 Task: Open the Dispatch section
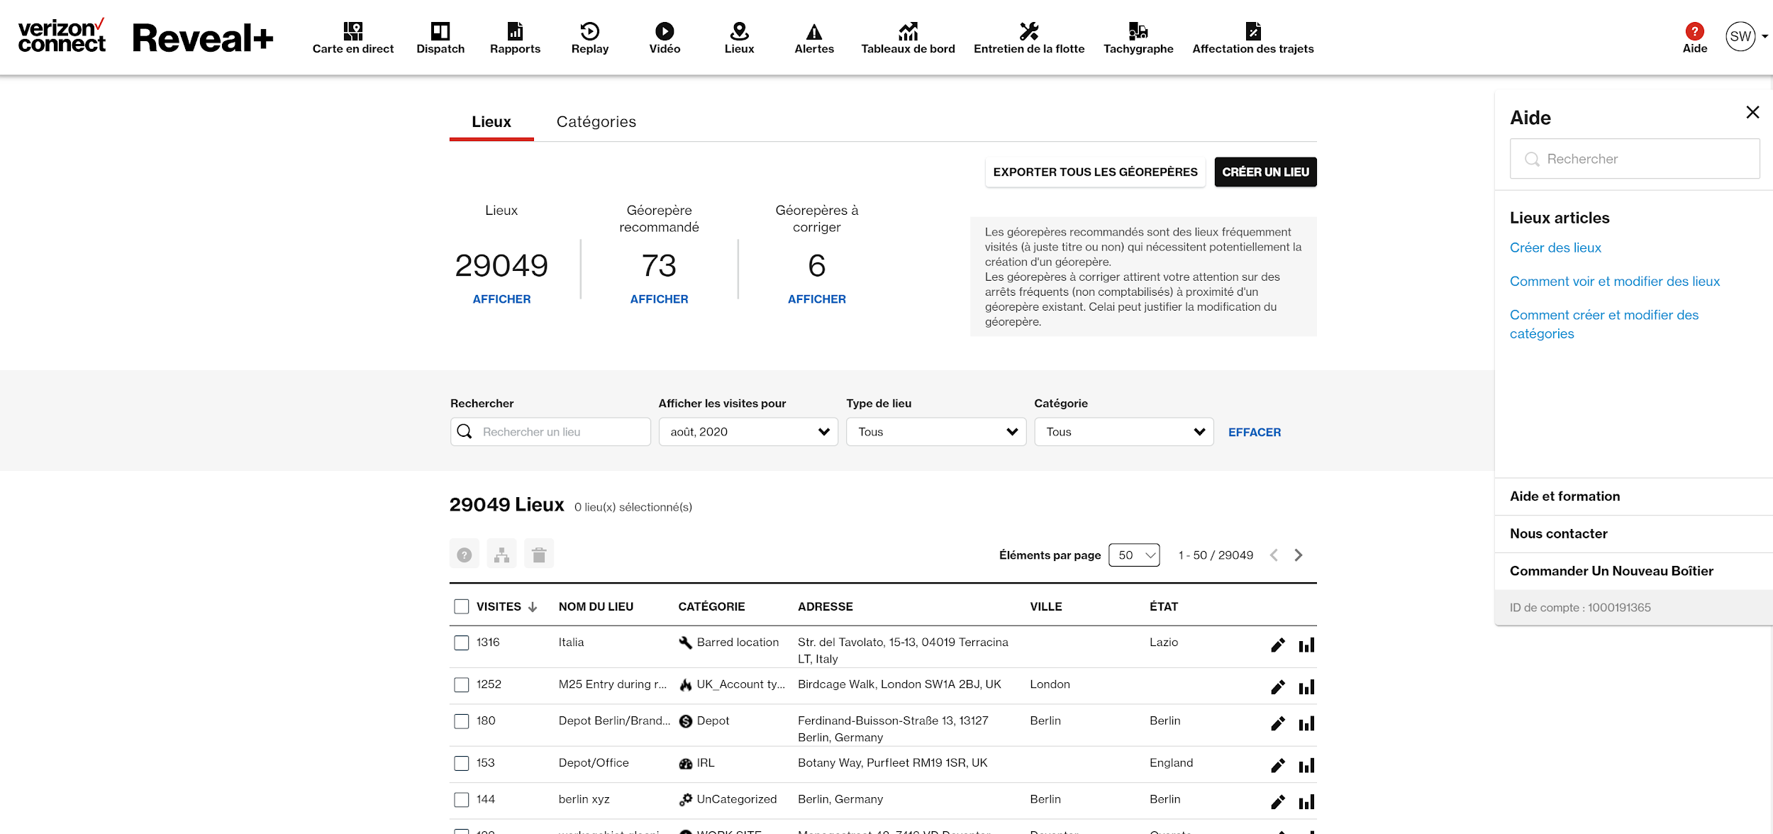click(x=440, y=38)
